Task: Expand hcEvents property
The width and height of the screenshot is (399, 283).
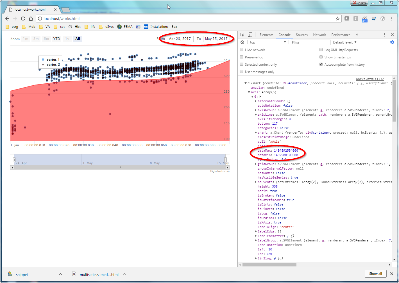Action: point(256,182)
